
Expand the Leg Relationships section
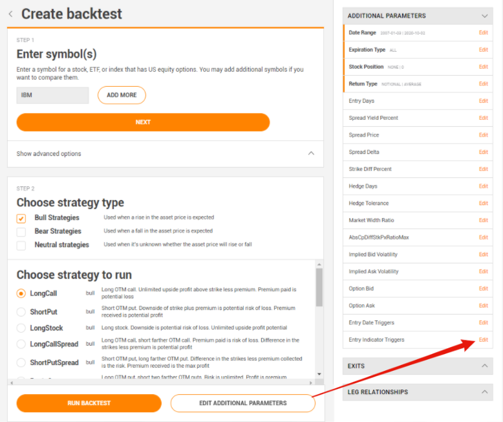484,392
